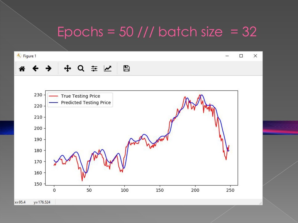Maximize the Figure 1 window
The image size is (298, 223).
coord(241,56)
